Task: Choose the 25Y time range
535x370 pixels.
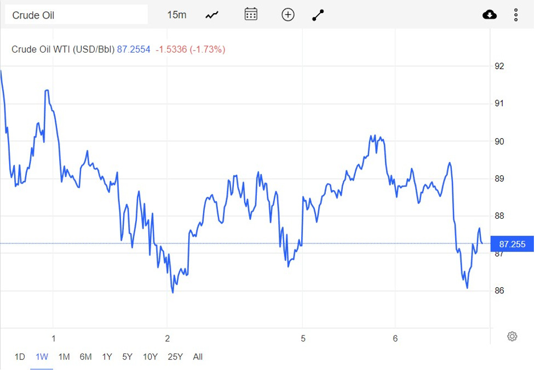Action: pos(175,357)
